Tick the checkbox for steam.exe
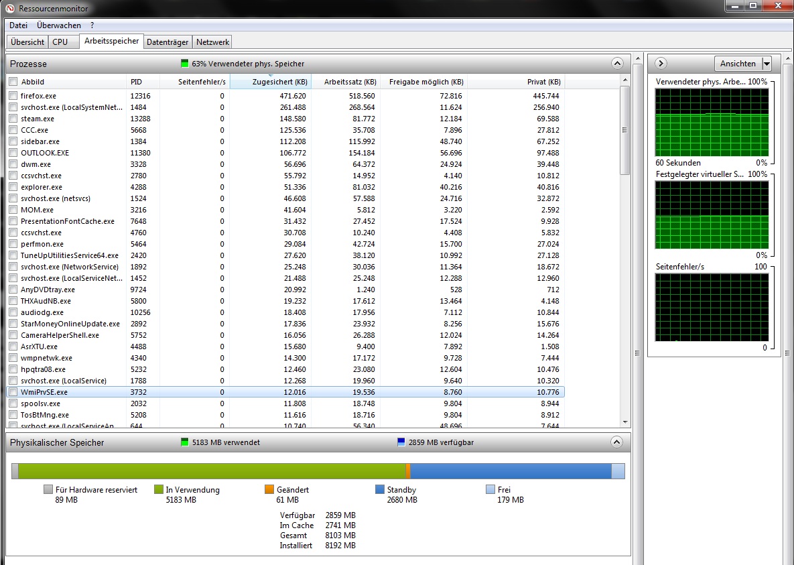 (13, 118)
